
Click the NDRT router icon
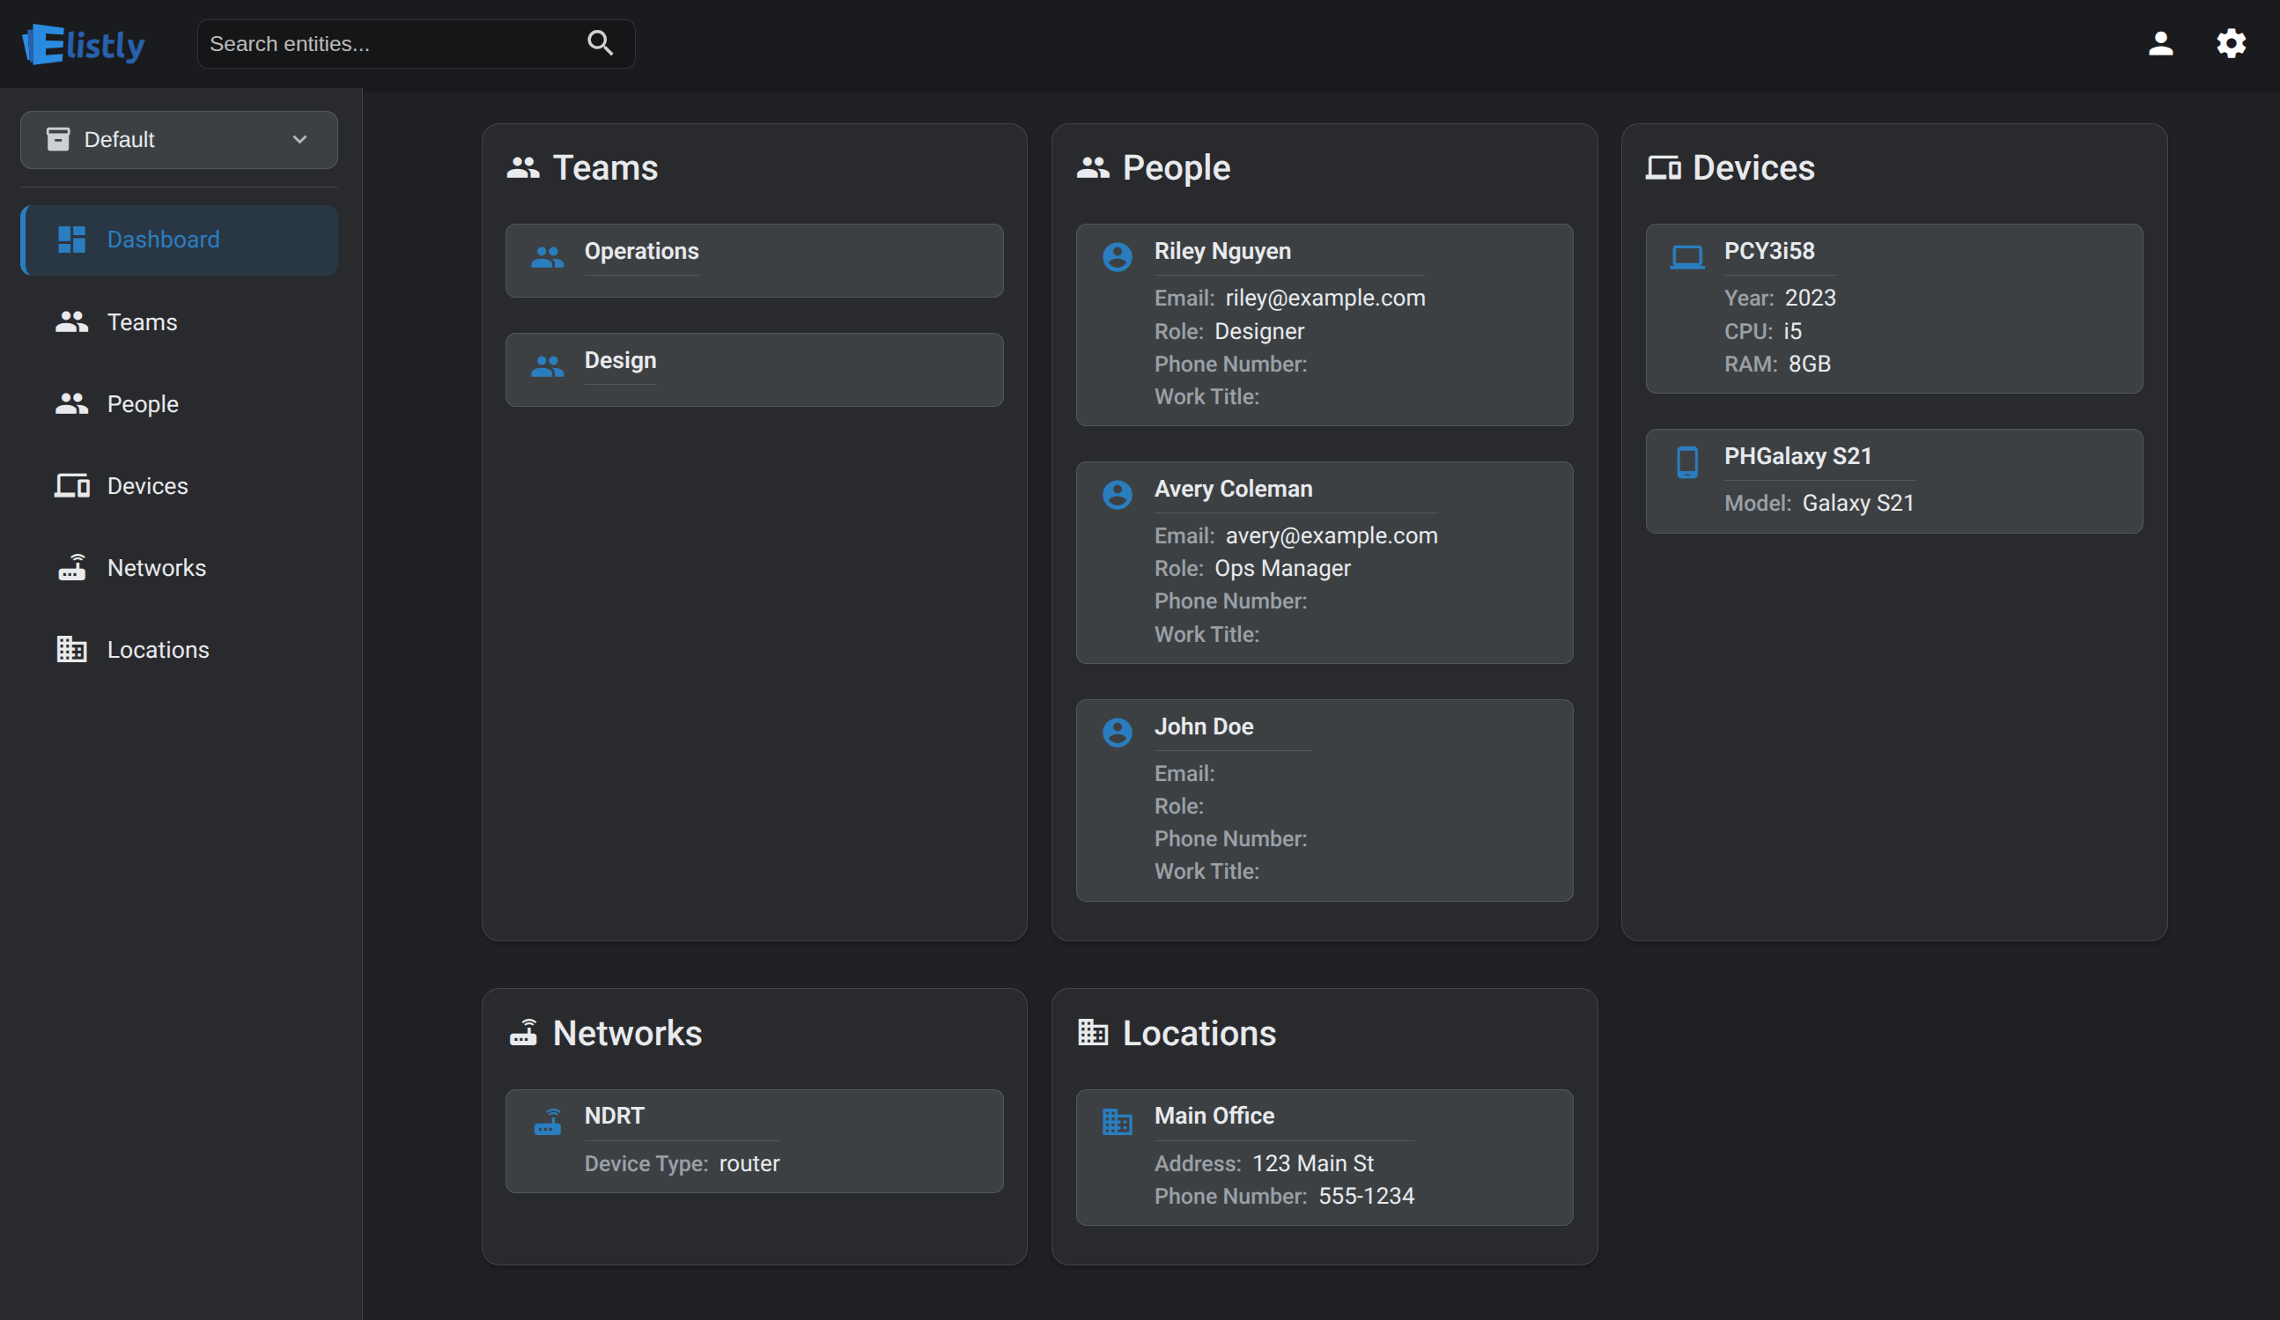point(549,1122)
